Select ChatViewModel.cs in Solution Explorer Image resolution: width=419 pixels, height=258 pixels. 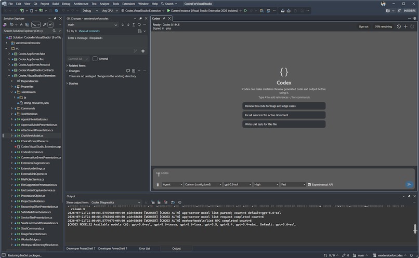tap(32, 135)
